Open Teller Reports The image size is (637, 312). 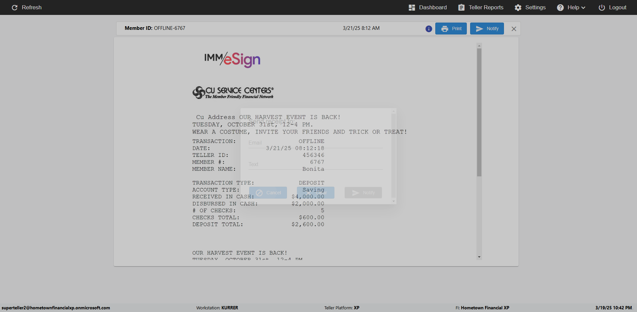point(481,7)
